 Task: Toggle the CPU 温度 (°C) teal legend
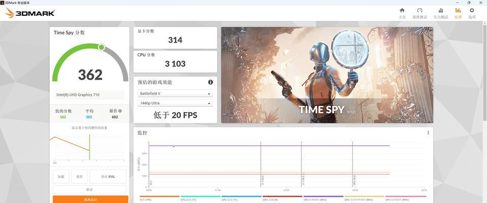click(x=201, y=198)
